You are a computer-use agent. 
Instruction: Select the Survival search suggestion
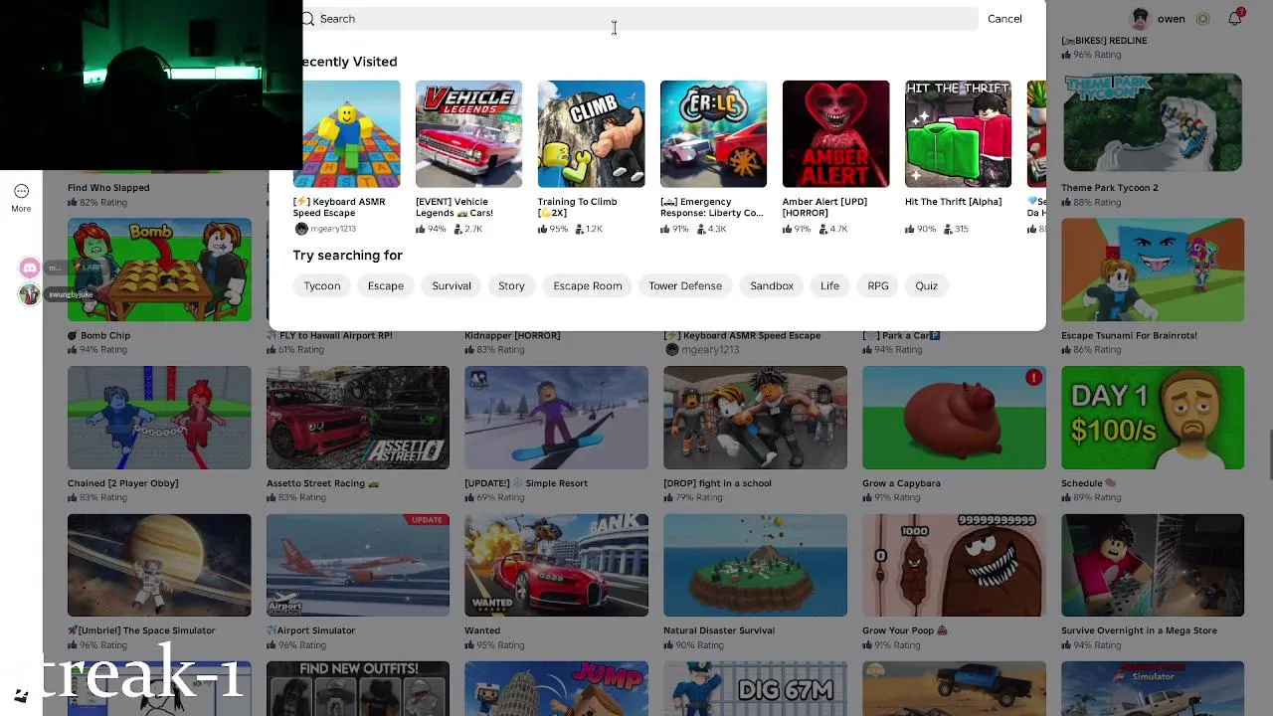point(452,286)
